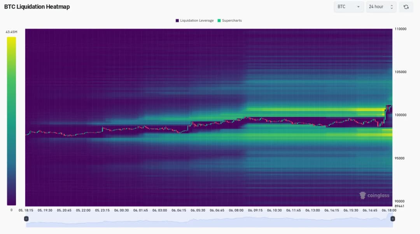Click the bright yellow band above 100000
Viewport: 420px width, 234px height.
(369, 110)
